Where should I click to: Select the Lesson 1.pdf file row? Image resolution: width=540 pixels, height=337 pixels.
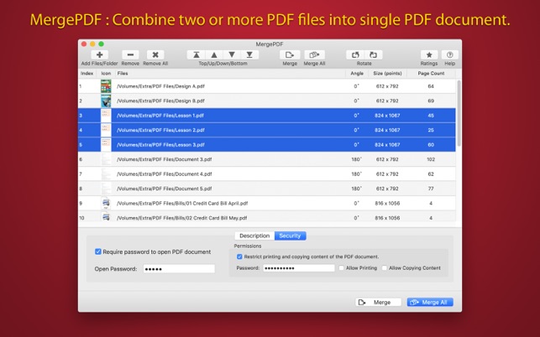[x=267, y=116]
